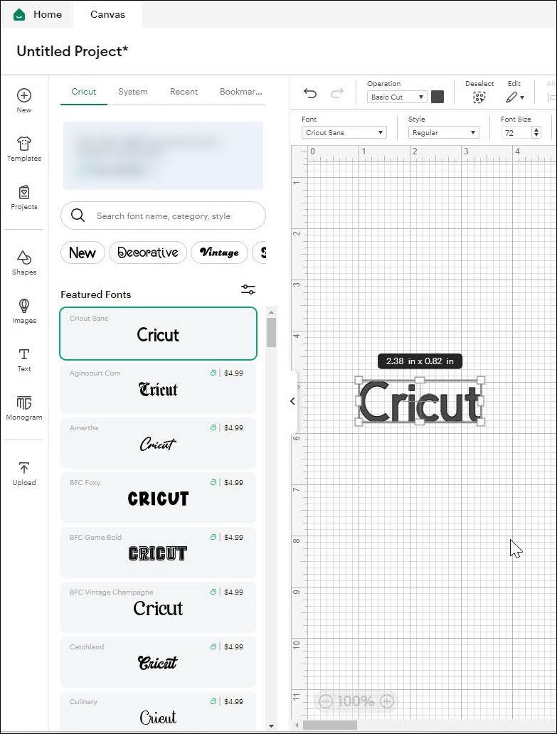This screenshot has width=557, height=734.
Task: Select the BFC Vintage Champagne font card
Action: click(158, 607)
